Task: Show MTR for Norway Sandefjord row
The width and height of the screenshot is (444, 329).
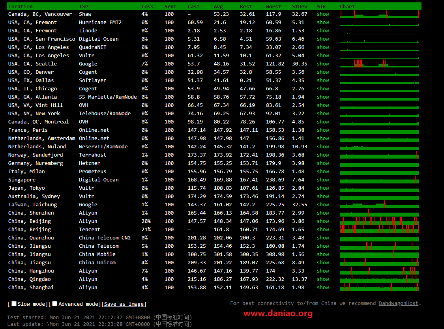Action: (323, 155)
